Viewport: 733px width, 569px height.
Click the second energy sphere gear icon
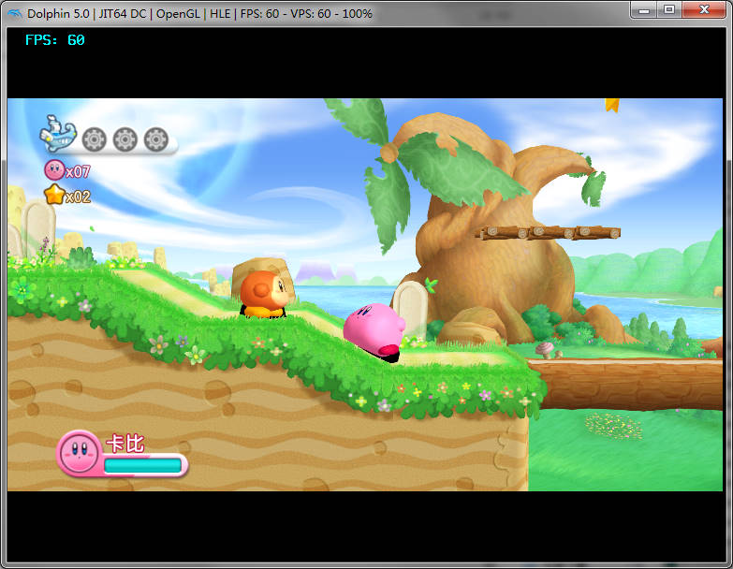125,139
